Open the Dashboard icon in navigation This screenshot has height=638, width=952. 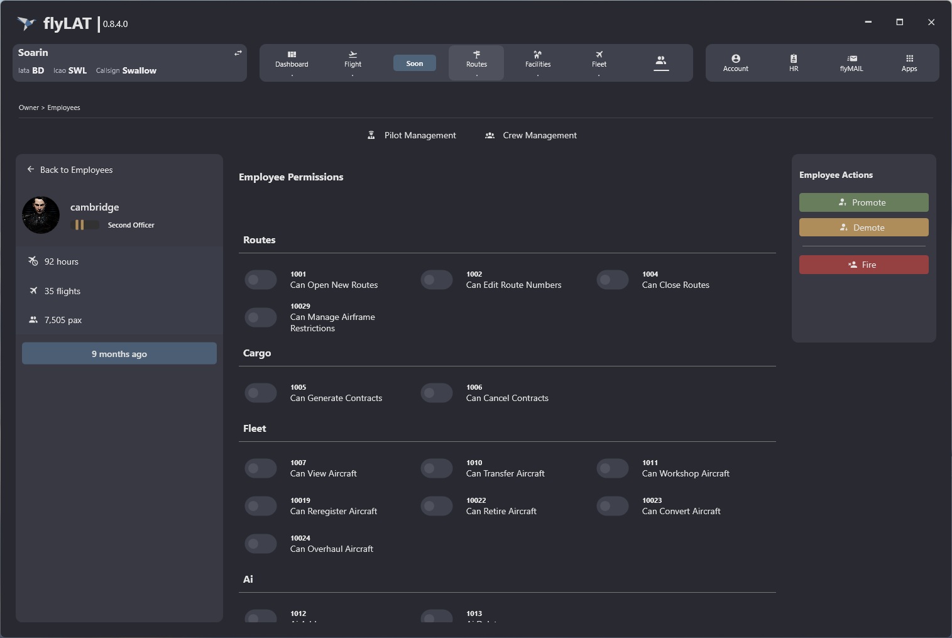292,55
